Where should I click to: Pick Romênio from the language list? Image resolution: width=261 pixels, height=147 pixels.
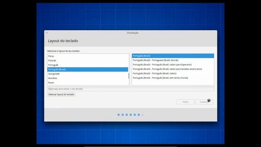click(x=88, y=78)
